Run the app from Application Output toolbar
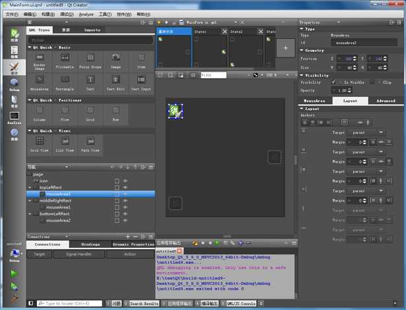 coord(217,243)
